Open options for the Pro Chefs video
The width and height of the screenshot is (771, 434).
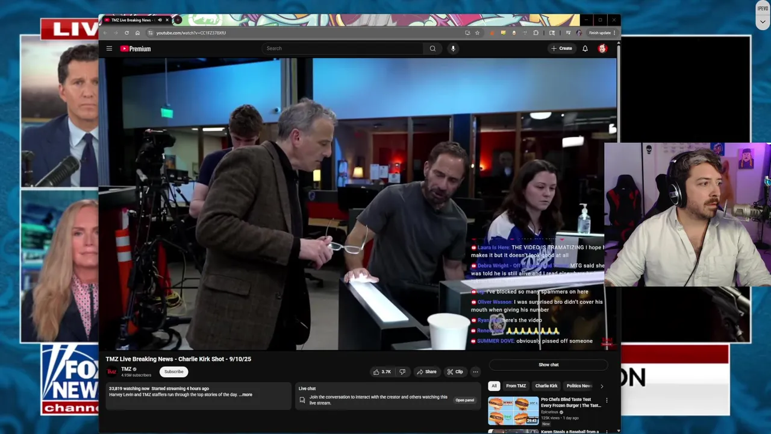pyautogui.click(x=607, y=400)
